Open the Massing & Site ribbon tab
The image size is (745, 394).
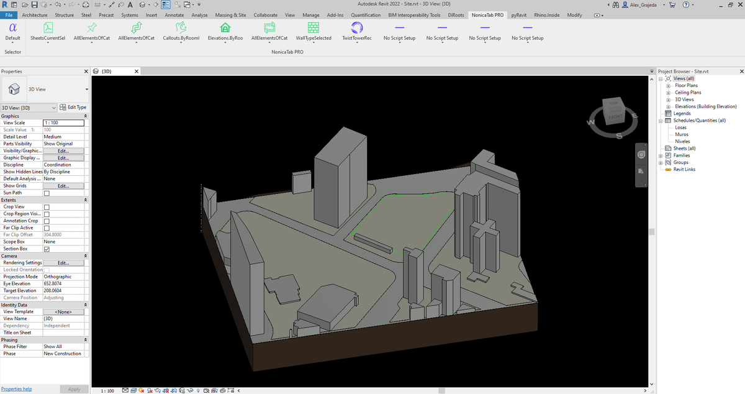coord(230,15)
